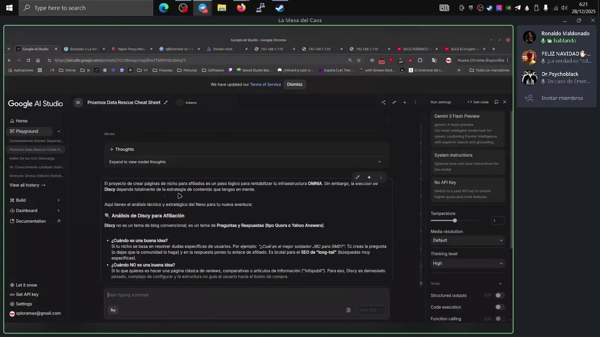The height and width of the screenshot is (337, 600).
Task: Open the Chrome tab search dropdown
Action: click(x=9, y=49)
